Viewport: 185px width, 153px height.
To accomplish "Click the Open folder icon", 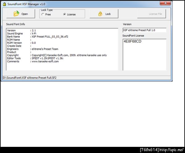I will pyautogui.click(x=16, y=14).
